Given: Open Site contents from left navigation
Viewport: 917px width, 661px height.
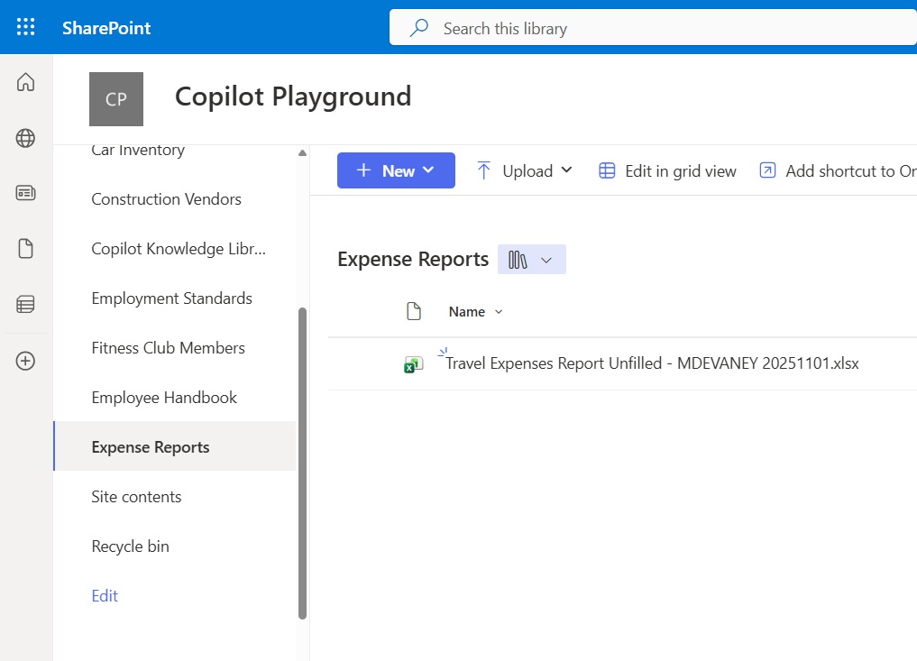Looking at the screenshot, I should click(x=136, y=497).
